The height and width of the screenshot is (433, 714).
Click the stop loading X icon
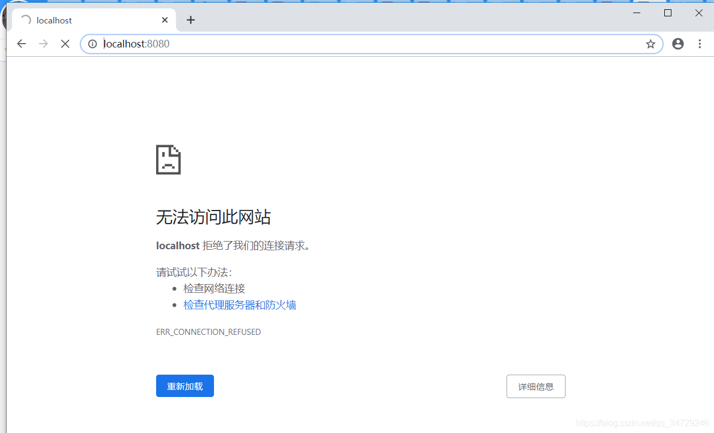click(65, 44)
